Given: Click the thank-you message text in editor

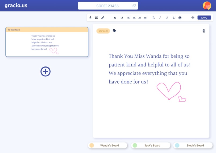Looking at the screenshot, I should pyautogui.click(x=150, y=69).
